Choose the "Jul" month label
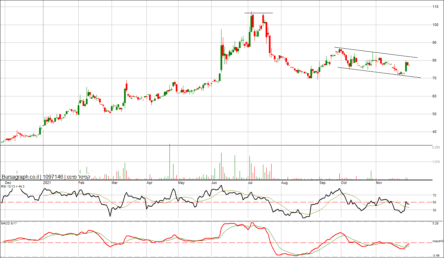The height and width of the screenshot is (258, 444). 250,182
